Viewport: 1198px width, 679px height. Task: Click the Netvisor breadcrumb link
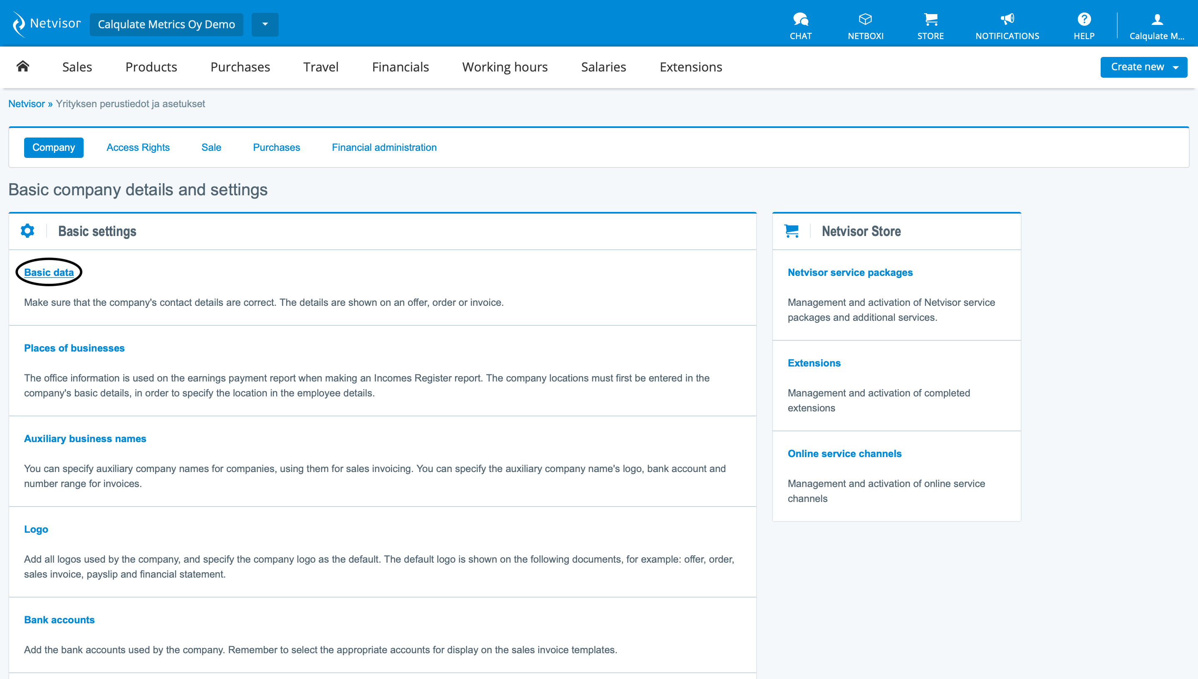(26, 103)
